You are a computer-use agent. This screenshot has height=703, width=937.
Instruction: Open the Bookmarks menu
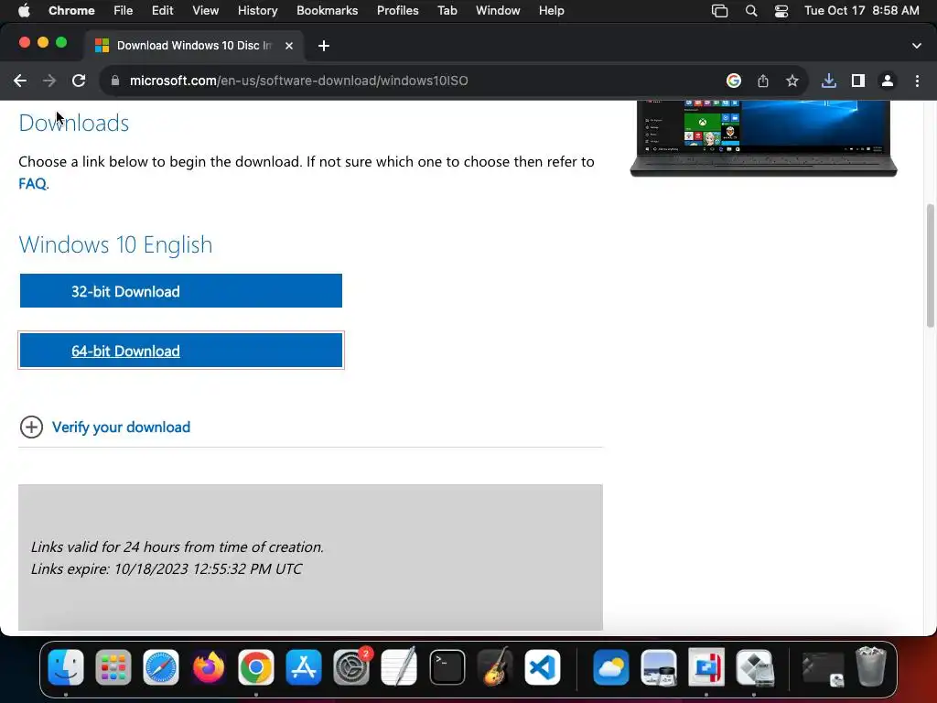tap(328, 11)
